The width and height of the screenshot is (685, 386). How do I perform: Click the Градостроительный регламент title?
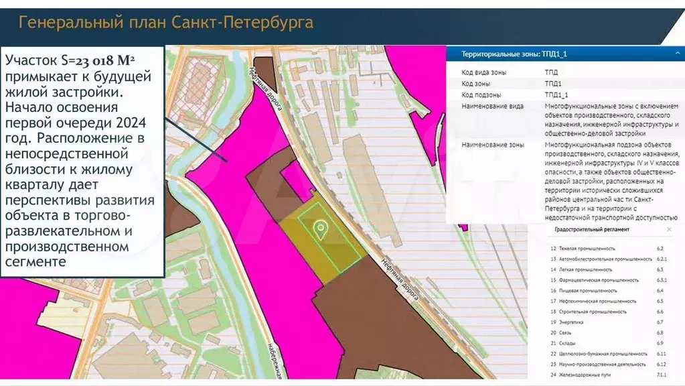[x=591, y=229]
